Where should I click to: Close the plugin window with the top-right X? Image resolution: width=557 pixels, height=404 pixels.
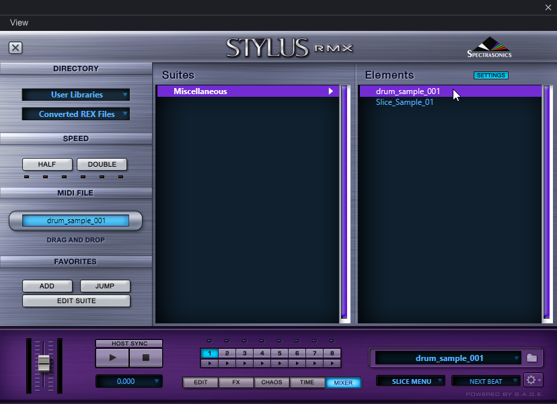point(548,7)
